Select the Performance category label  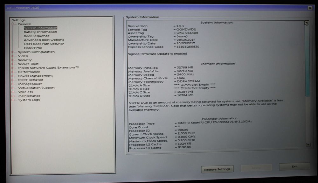(29, 72)
